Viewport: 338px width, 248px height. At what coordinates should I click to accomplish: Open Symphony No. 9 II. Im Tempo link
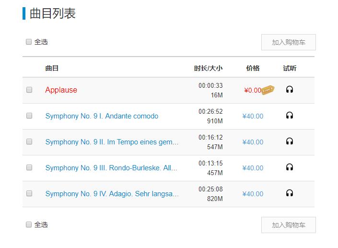tap(112, 142)
